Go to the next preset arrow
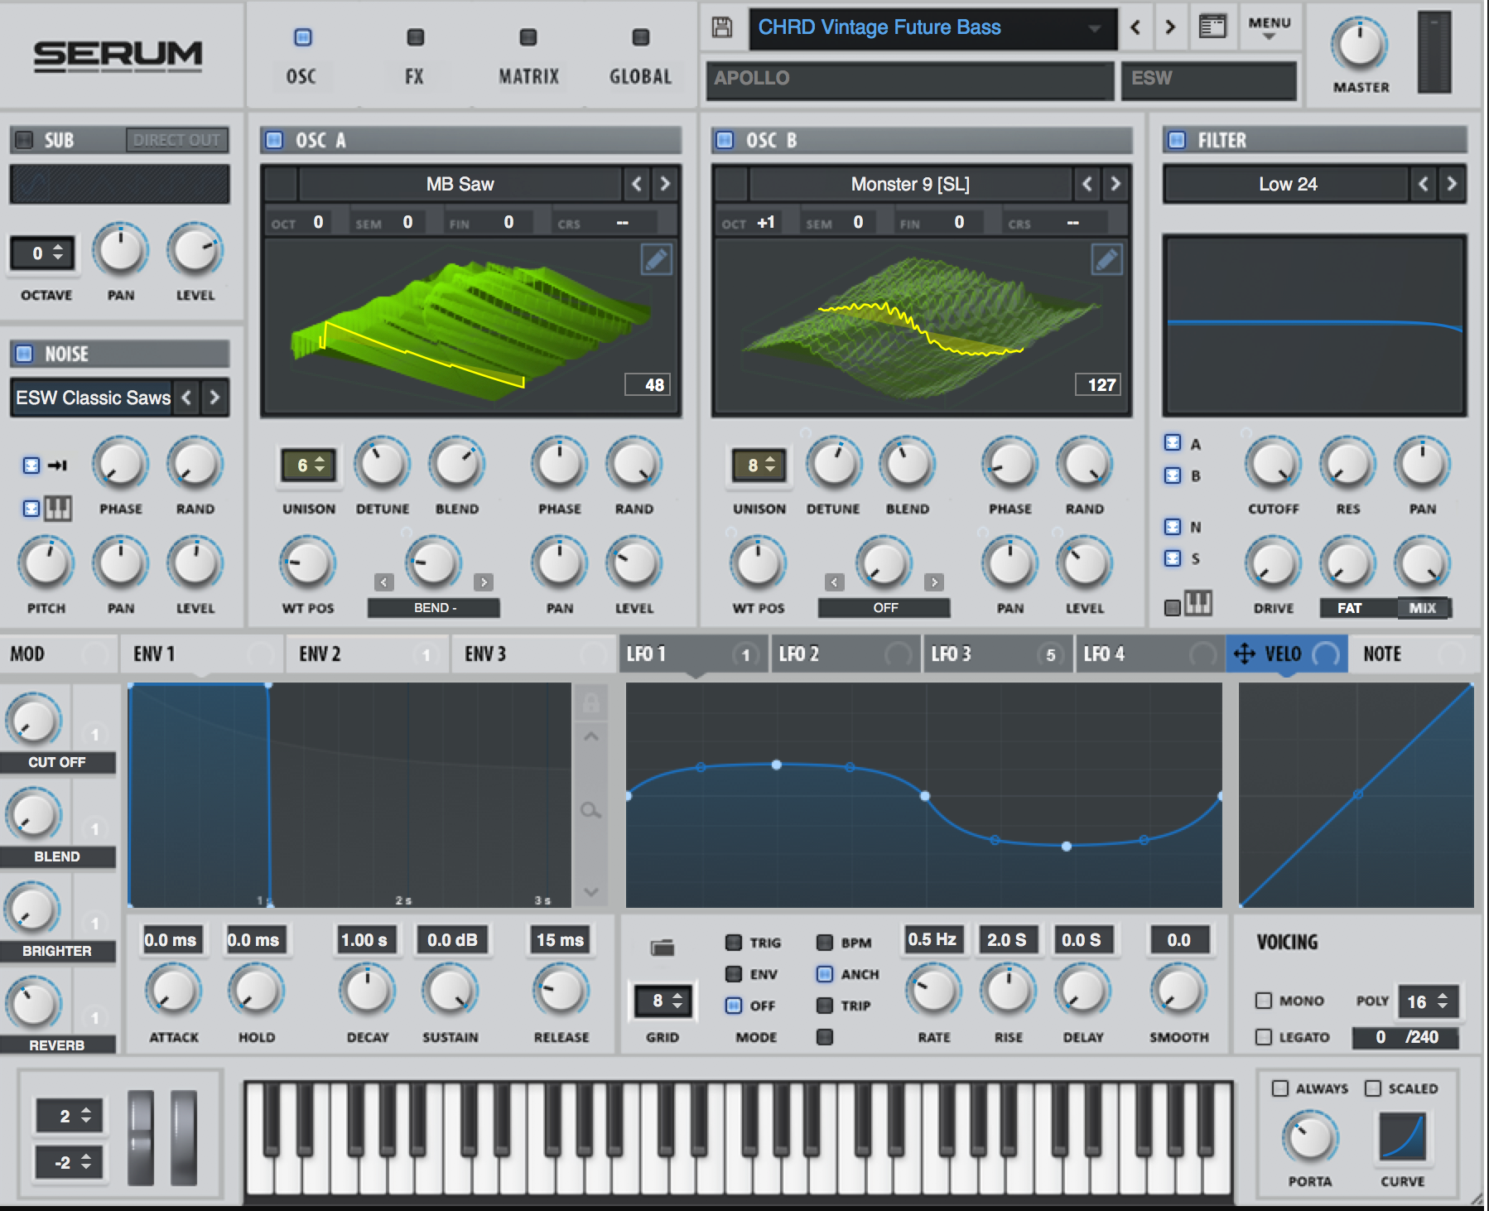Viewport: 1489px width, 1211px height. click(x=1170, y=27)
